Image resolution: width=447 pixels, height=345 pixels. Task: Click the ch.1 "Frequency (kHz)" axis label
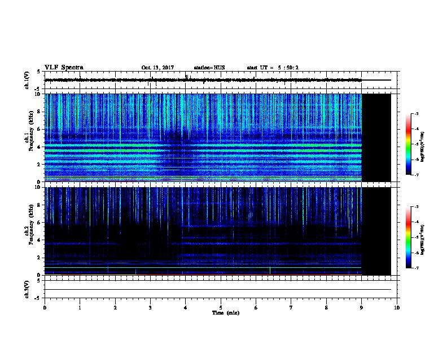coord(31,131)
